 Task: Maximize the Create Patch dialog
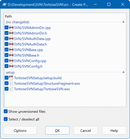109,4
